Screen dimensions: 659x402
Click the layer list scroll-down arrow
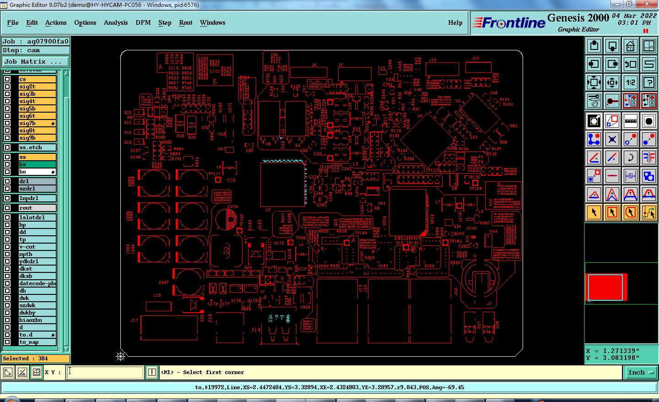click(66, 349)
